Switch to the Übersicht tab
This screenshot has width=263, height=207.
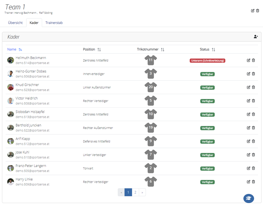pos(15,23)
